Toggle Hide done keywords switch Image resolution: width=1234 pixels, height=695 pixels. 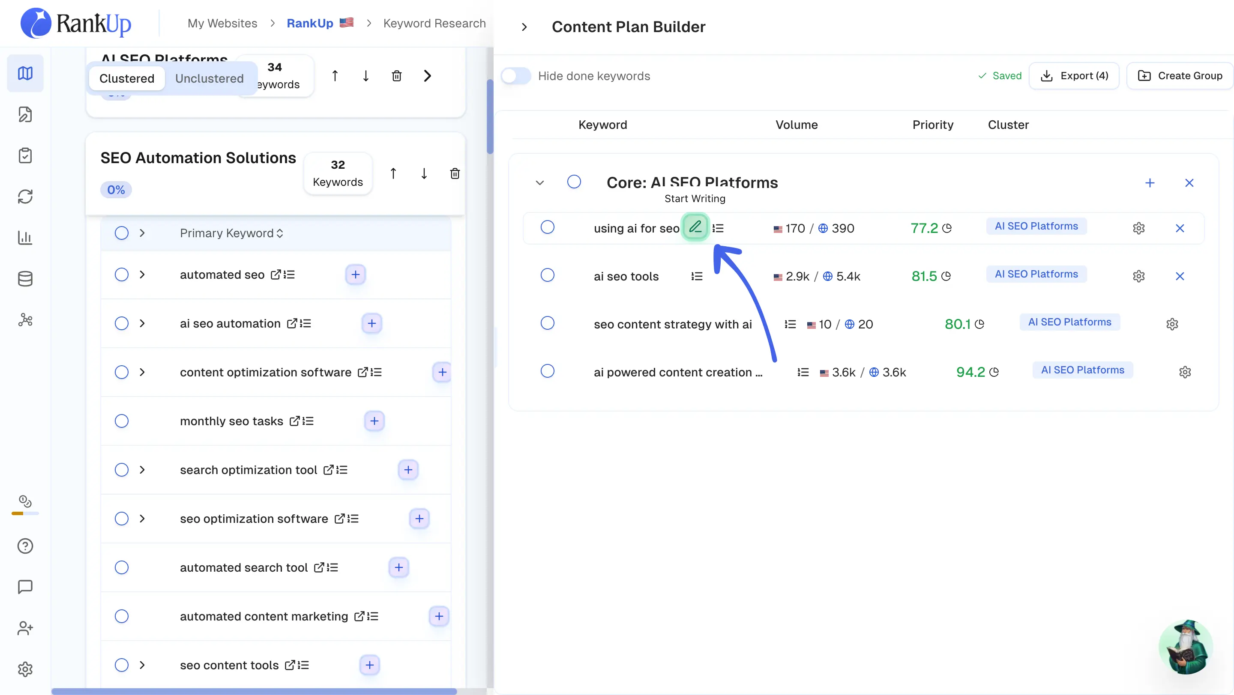click(516, 76)
